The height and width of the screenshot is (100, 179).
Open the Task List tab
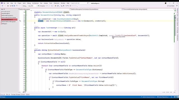tap(8, 94)
